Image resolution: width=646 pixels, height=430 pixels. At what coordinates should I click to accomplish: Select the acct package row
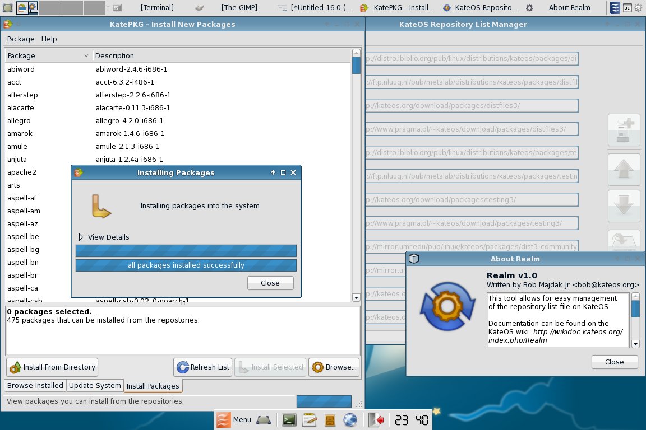178,82
